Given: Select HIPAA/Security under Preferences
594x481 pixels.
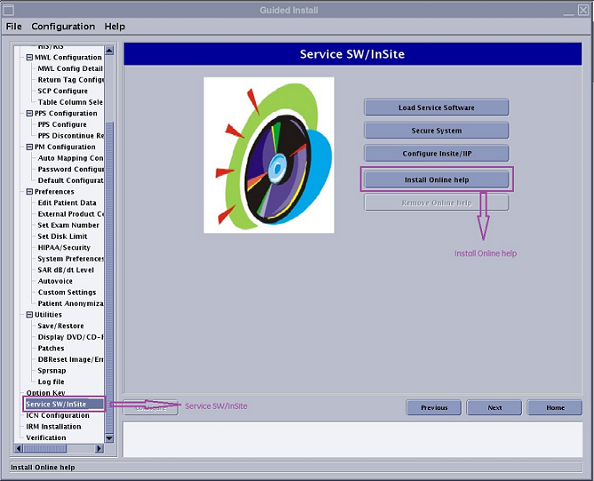Looking at the screenshot, I should 64,248.
